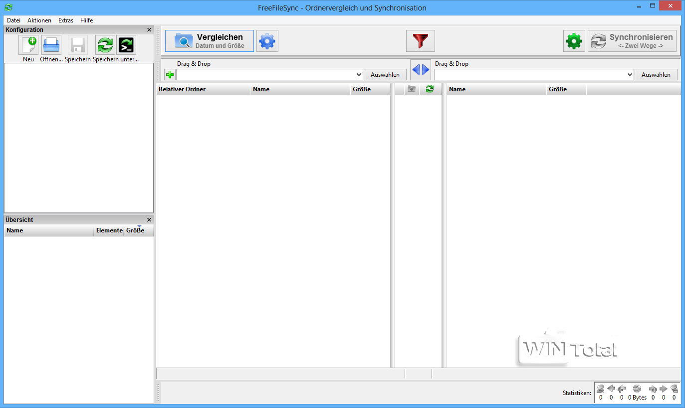Click the left-pointing plain arrow statistics icon
The height and width of the screenshot is (408, 685).
pyautogui.click(x=611, y=389)
